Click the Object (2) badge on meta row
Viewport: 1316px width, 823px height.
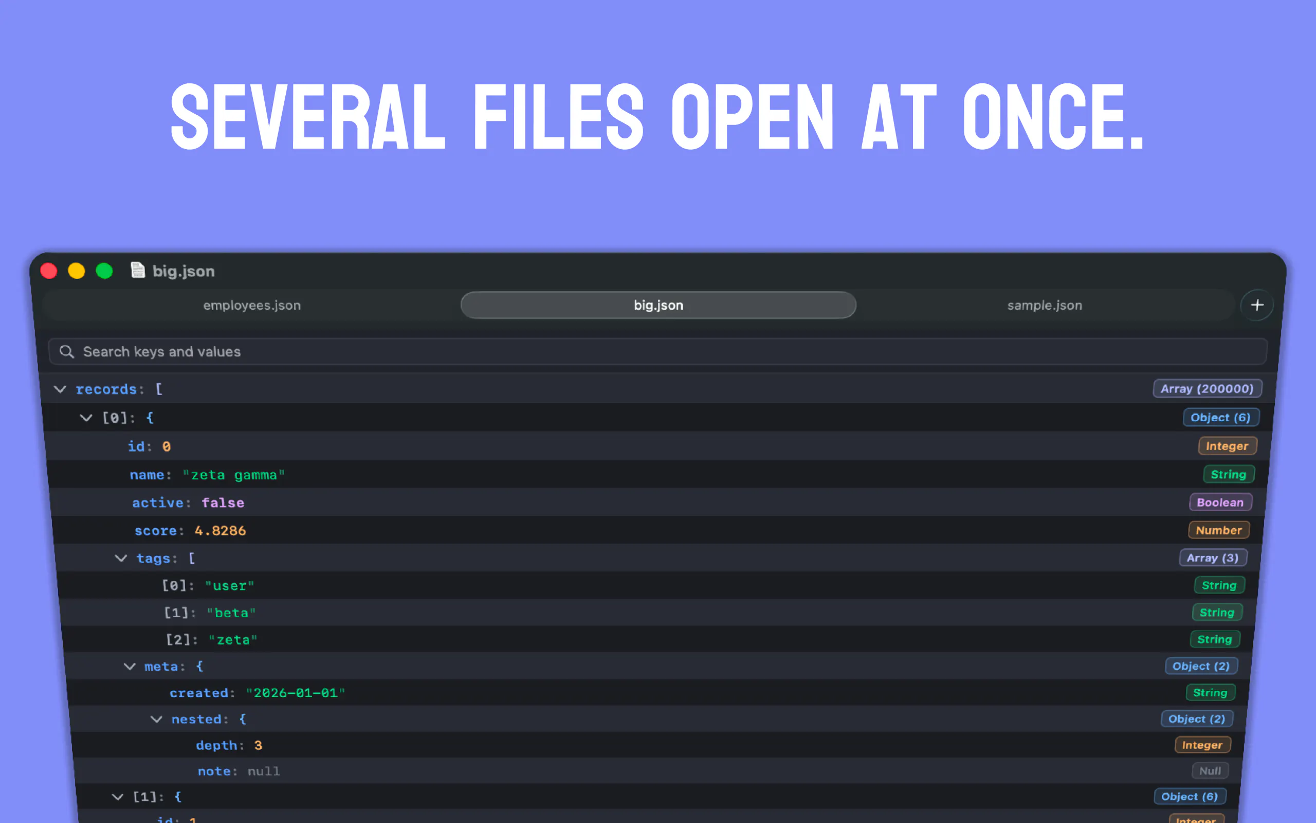(x=1201, y=666)
